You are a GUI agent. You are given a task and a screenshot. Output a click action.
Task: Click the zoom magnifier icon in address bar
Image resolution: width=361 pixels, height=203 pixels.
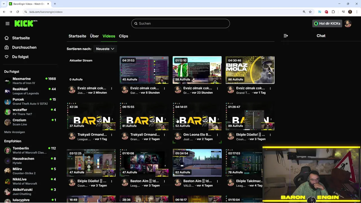click(x=304, y=12)
